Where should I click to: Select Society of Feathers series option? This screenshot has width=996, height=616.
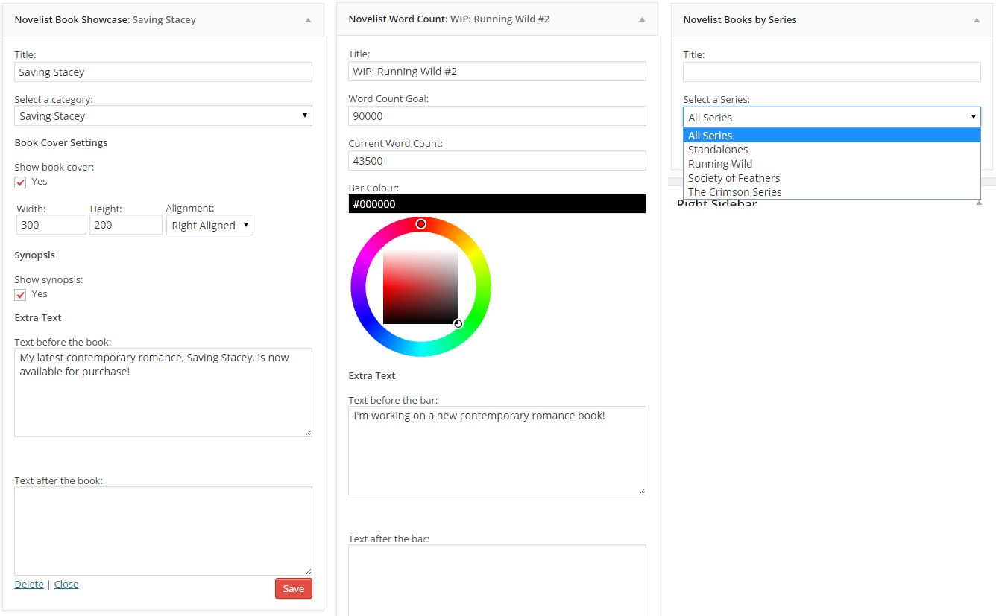tap(734, 178)
